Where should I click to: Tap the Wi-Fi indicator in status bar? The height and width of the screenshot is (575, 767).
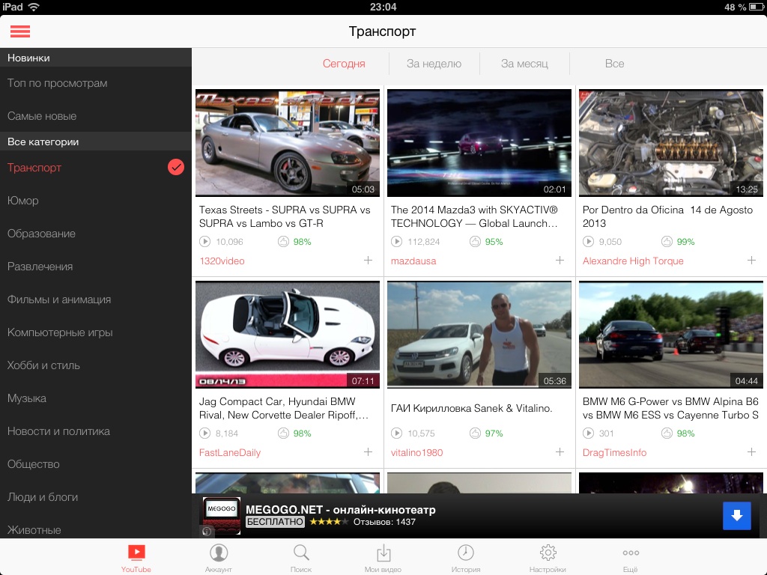coord(34,7)
